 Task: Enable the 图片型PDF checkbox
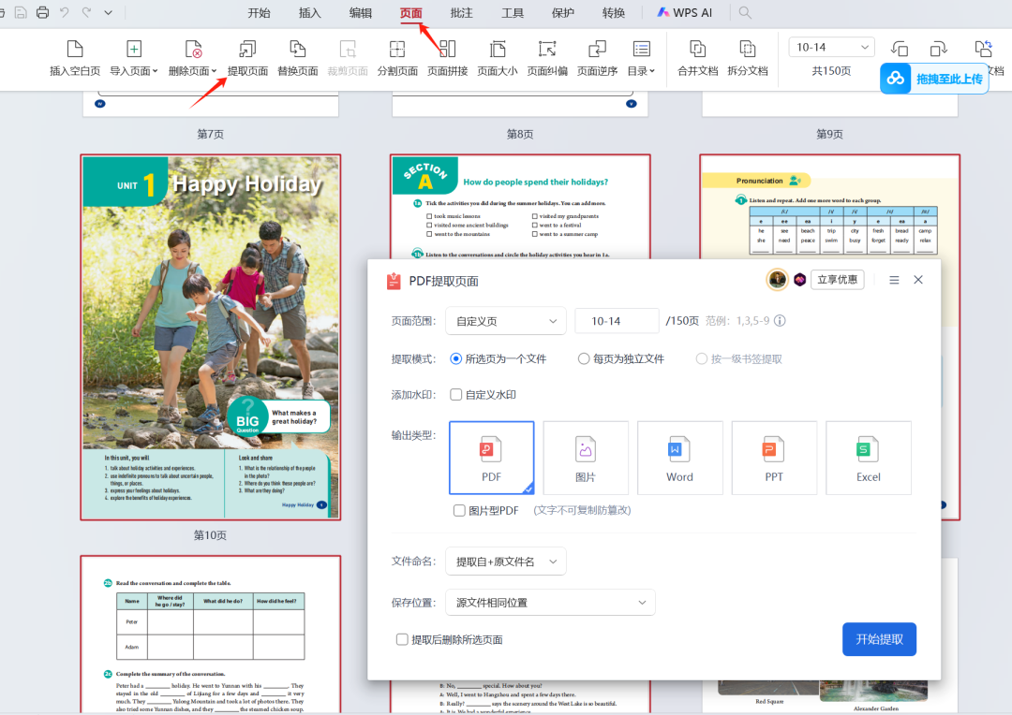click(x=459, y=510)
